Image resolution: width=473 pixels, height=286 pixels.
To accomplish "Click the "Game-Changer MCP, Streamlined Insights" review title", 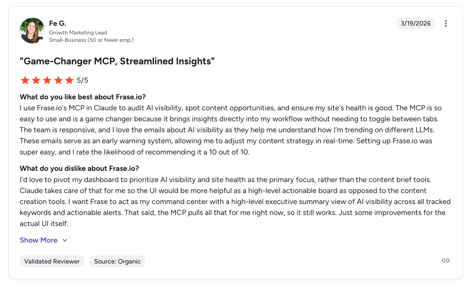I will pyautogui.click(x=117, y=61).
